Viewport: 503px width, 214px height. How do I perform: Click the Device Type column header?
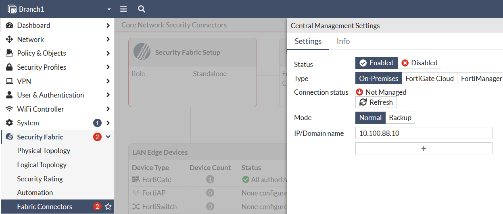(x=150, y=168)
